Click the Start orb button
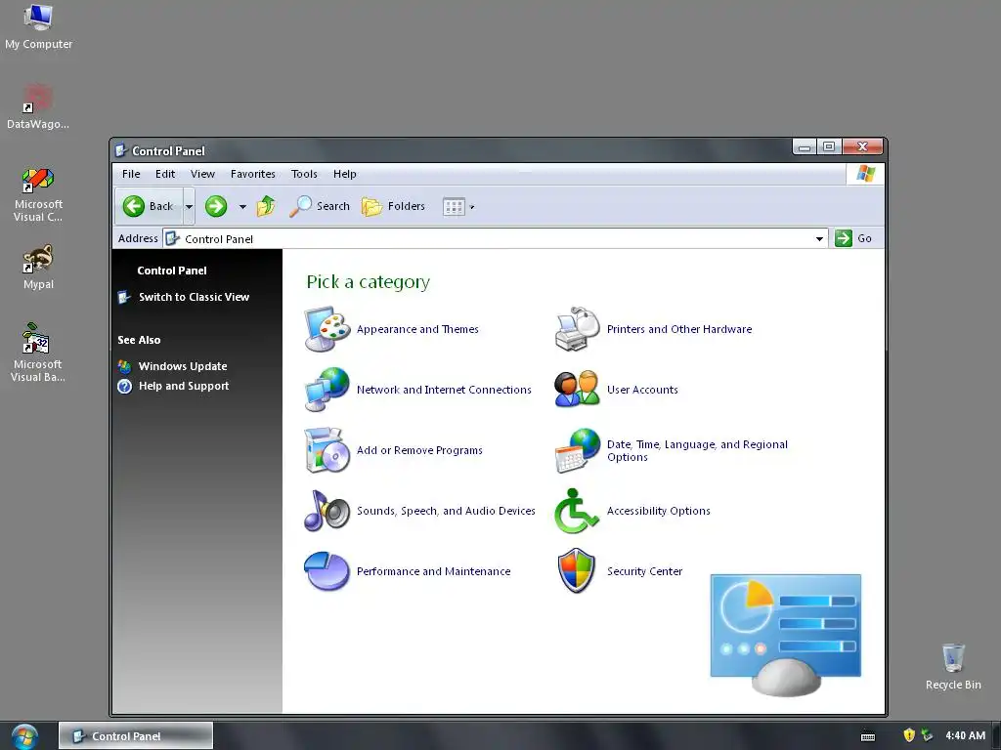The image size is (1001, 750). (x=24, y=736)
